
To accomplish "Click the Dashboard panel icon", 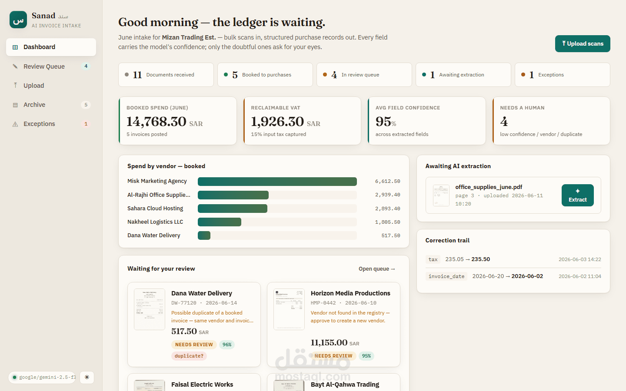I will click(x=15, y=47).
